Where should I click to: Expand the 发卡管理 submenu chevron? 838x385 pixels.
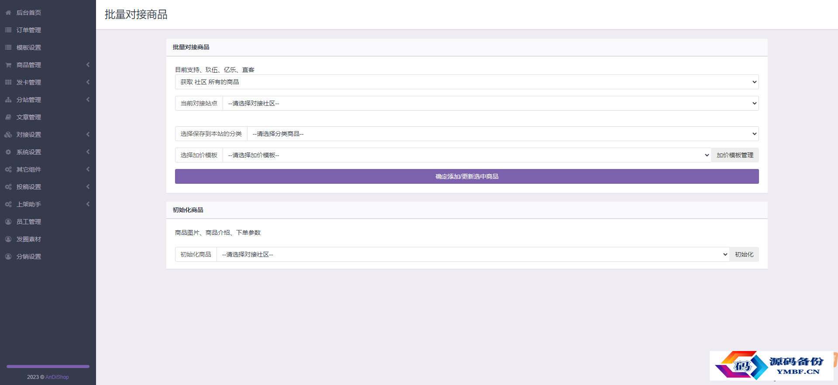click(88, 82)
